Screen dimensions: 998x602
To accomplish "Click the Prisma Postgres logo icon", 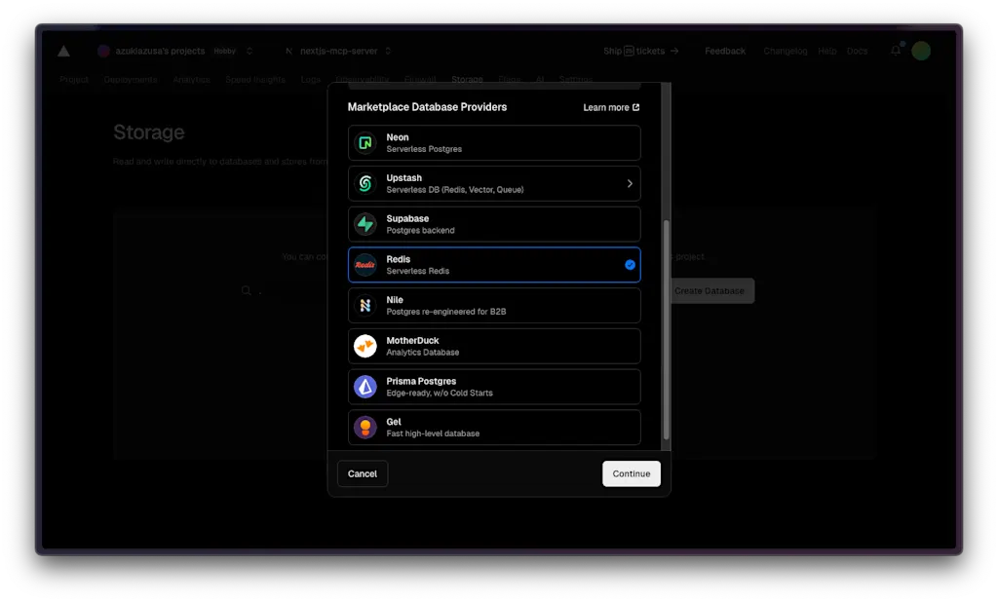I will click(x=365, y=387).
